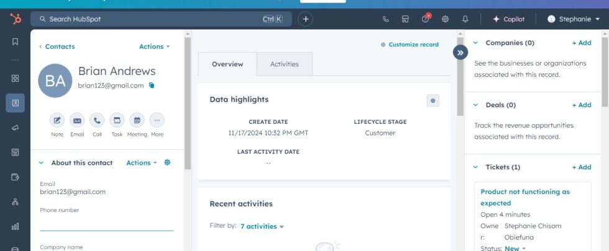
Task: Collapse the right sidebar with double-arrow button
Action: (460, 53)
